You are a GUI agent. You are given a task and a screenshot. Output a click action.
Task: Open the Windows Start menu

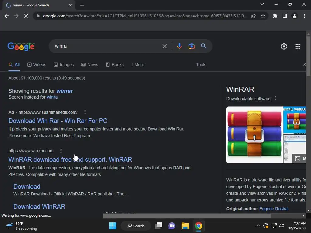[113, 226]
